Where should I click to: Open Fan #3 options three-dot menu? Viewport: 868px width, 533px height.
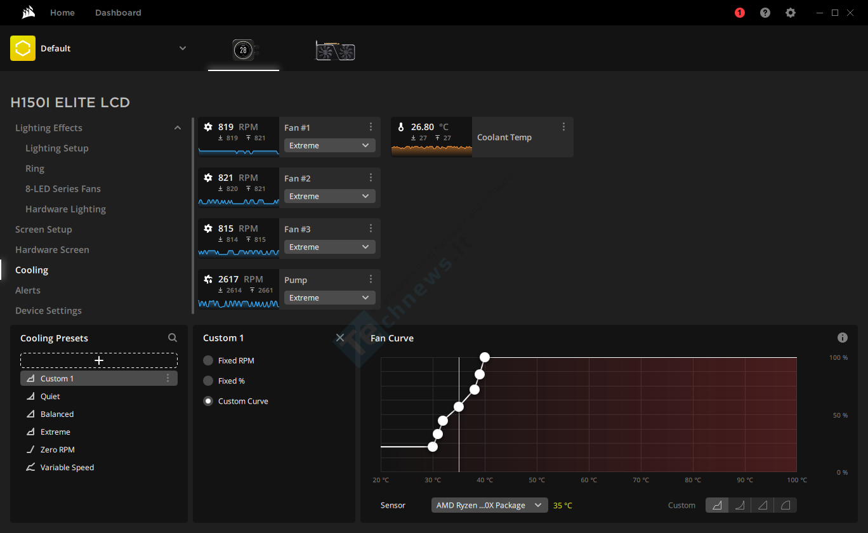pyautogui.click(x=371, y=228)
